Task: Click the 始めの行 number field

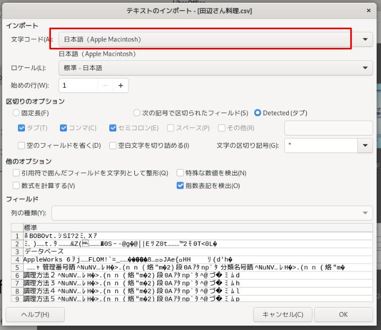Action: [x=79, y=86]
